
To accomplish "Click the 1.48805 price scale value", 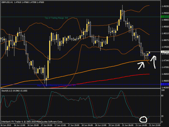I will pyautogui.click(x=165, y=20).
